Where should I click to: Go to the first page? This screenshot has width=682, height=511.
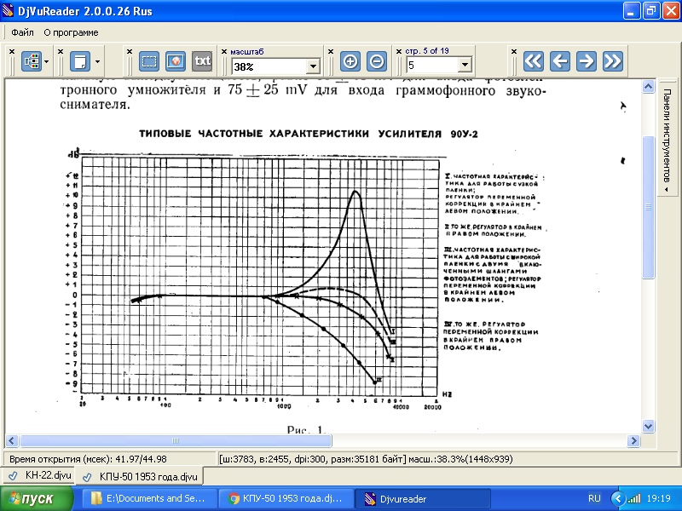click(x=534, y=60)
